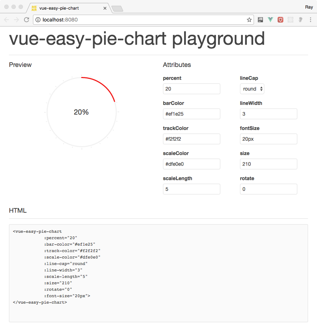This screenshot has height=328, width=317.
Task: Click the rotate value field
Action: [268, 189]
